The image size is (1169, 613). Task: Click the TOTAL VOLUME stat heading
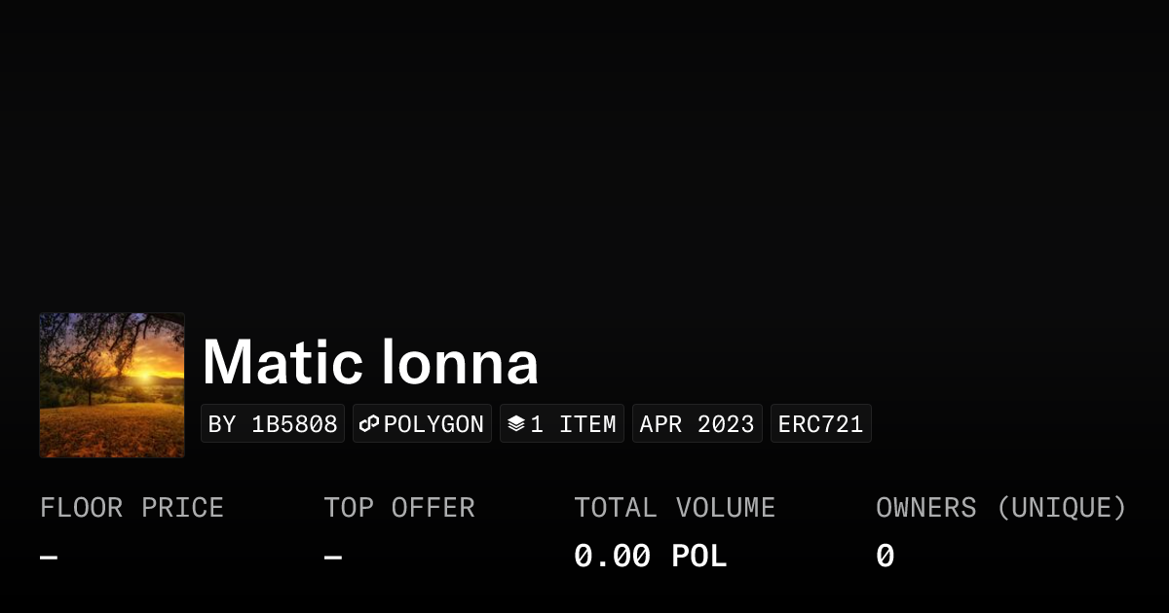675,507
